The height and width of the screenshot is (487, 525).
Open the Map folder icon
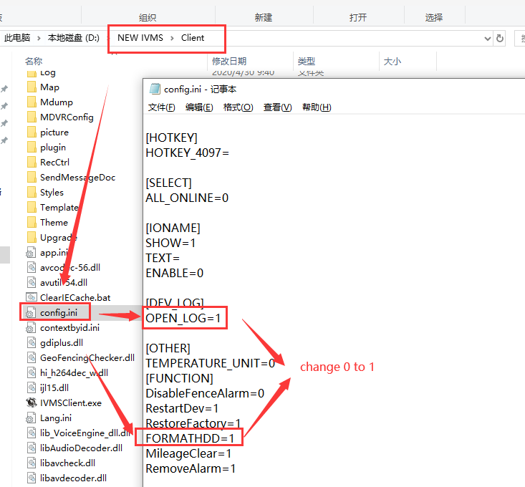point(32,87)
